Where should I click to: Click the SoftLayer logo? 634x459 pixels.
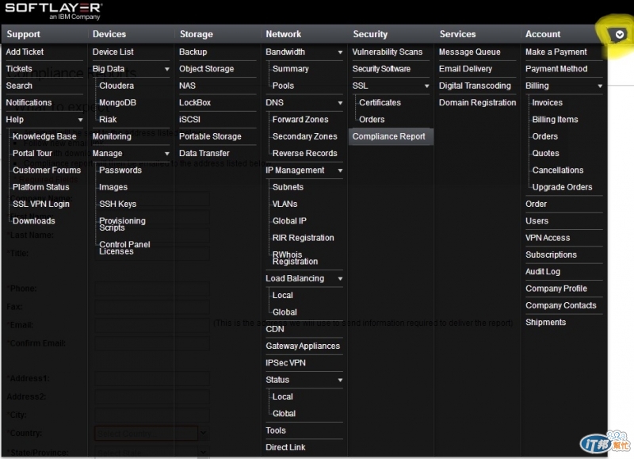54,11
